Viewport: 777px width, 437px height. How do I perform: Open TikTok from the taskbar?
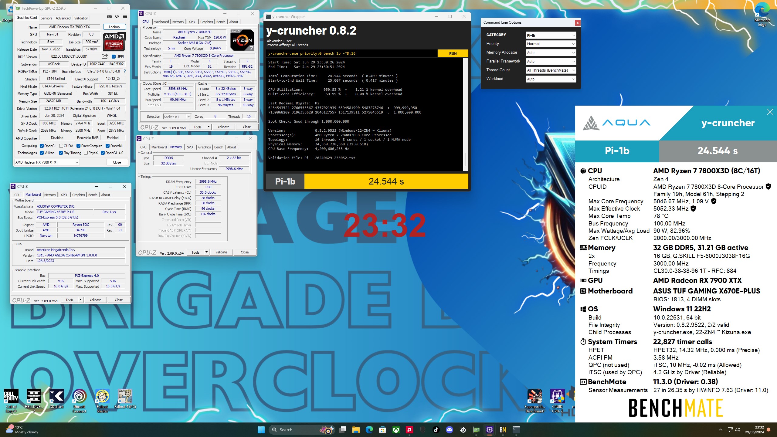click(x=436, y=430)
